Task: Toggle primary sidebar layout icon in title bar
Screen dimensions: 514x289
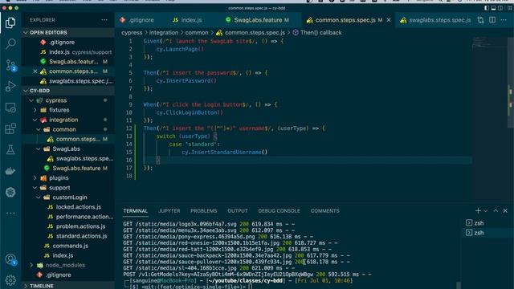Action: (487, 8)
